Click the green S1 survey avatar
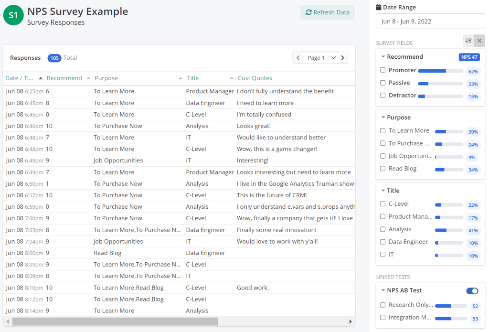The width and height of the screenshot is (489, 332). [x=13, y=15]
